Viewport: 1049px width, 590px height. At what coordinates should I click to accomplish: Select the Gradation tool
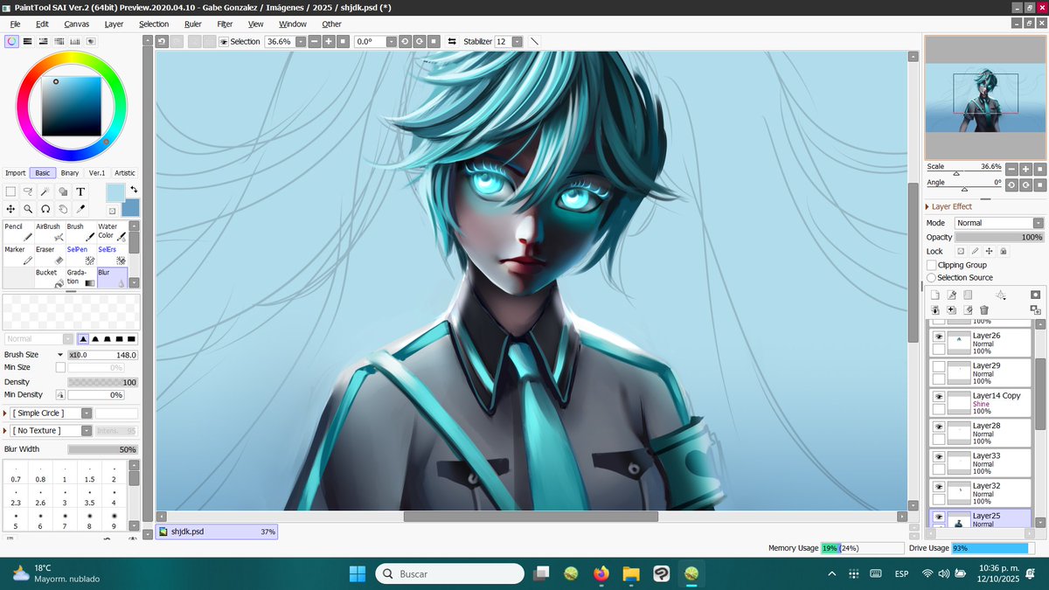(x=80, y=277)
